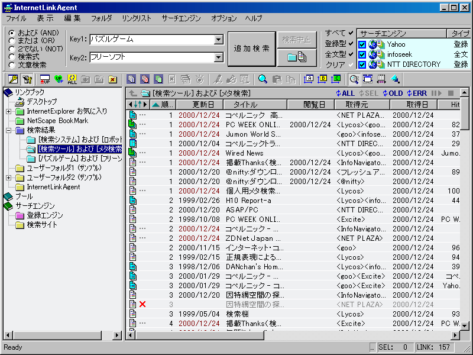Screen dimensions: 473x355
Task: Sort the list by 更新日 column header
Action: (x=200, y=105)
